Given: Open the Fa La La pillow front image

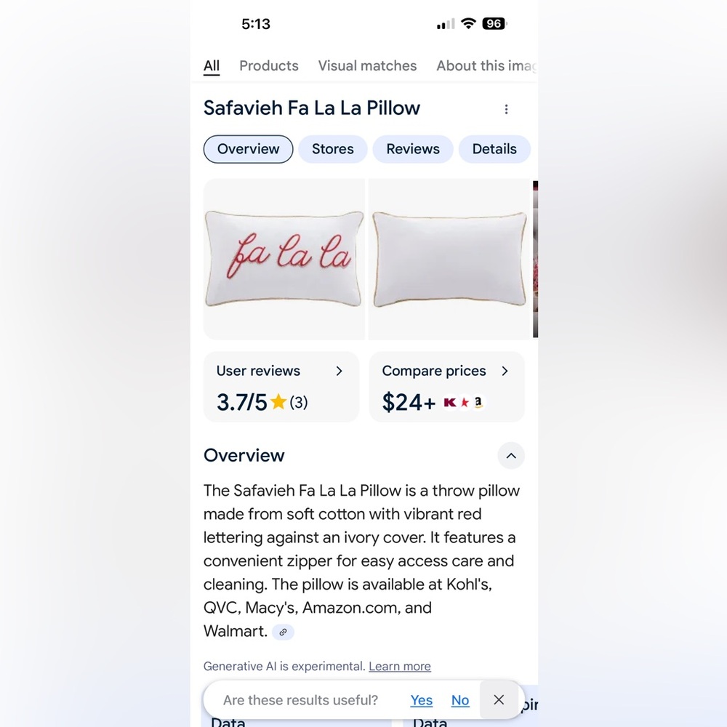Looking at the screenshot, I should coord(284,260).
